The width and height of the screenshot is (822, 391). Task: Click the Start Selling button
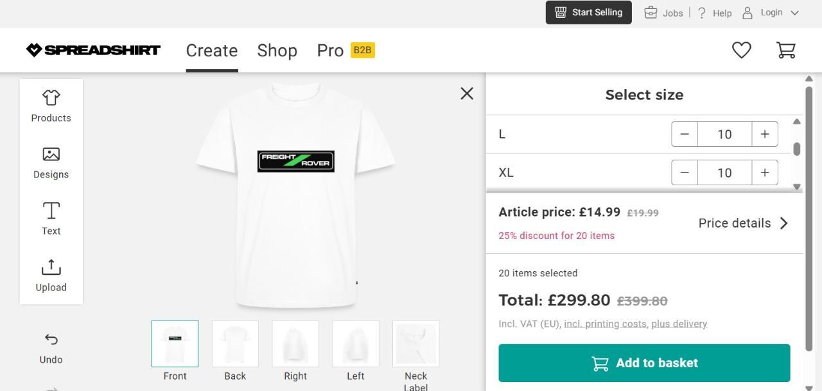coord(588,13)
